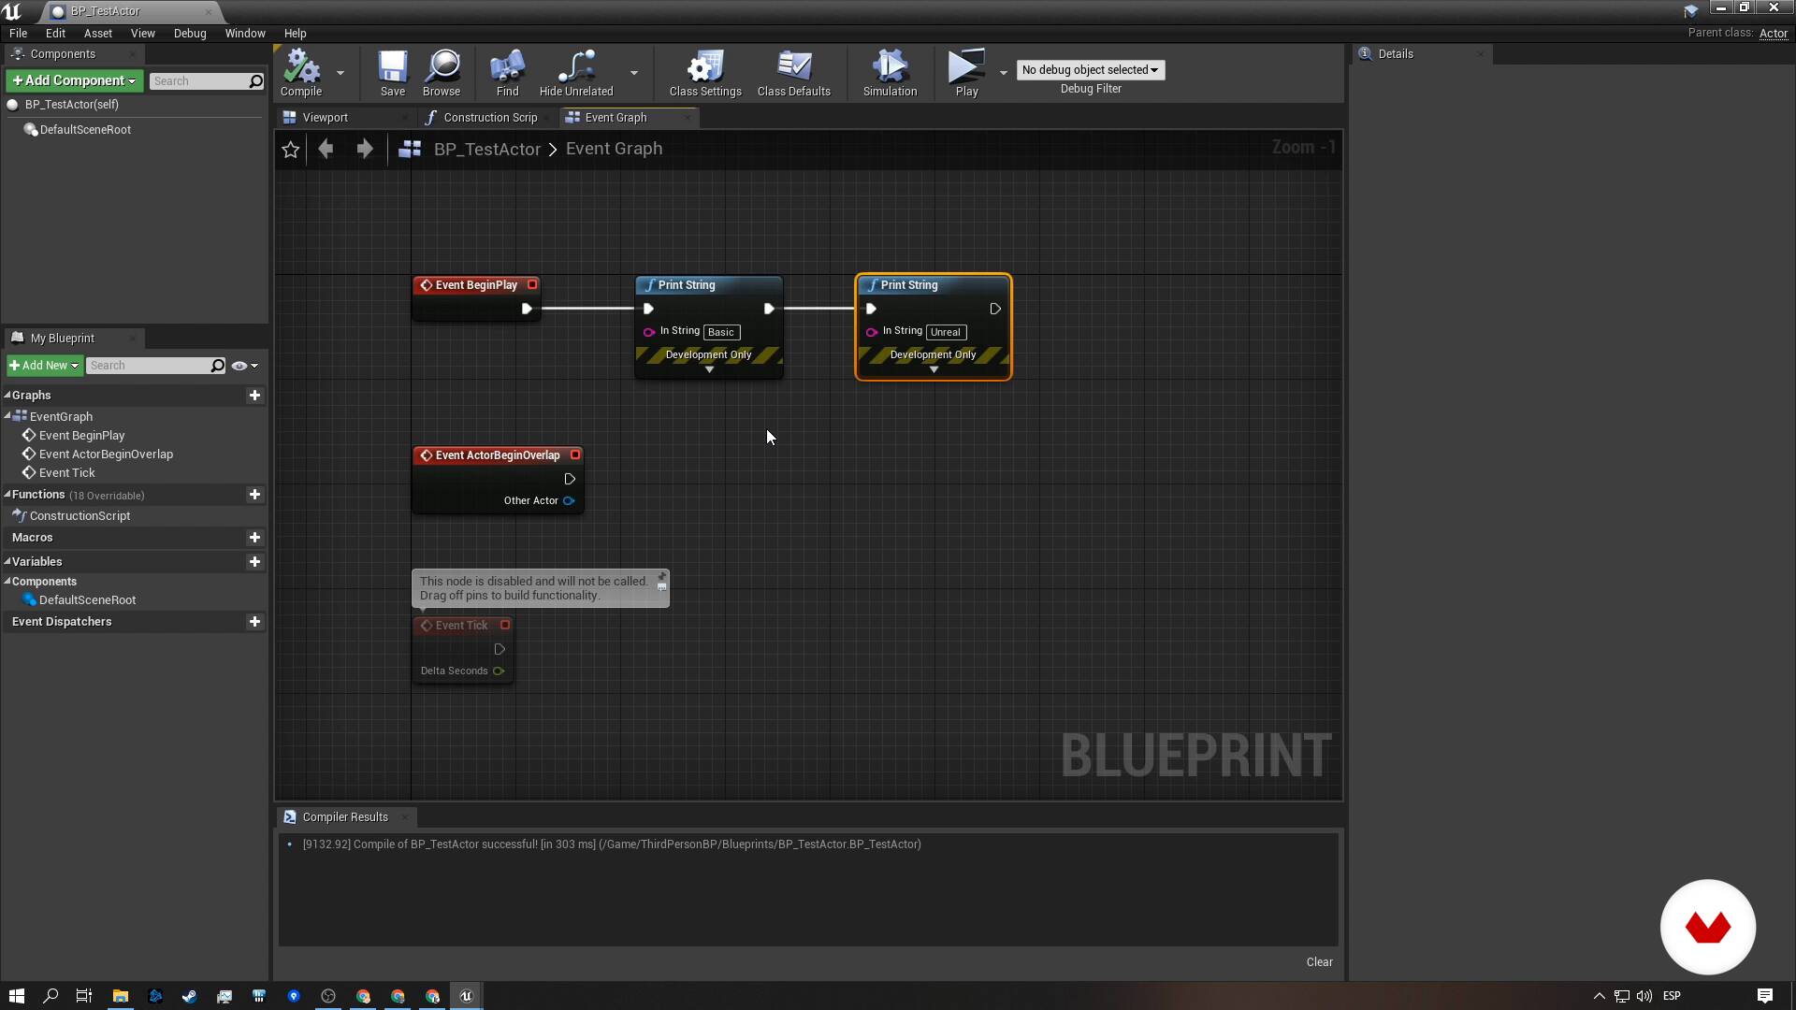Screen dimensions: 1796x1010
Task: Click the Other Actor output pin
Action: coord(569,501)
